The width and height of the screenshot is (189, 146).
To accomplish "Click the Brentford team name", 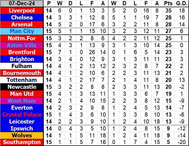I will point(22,52).
